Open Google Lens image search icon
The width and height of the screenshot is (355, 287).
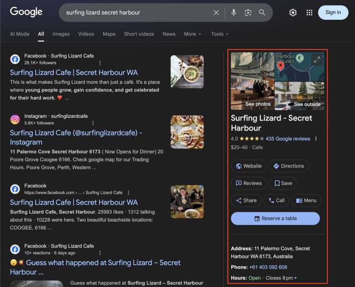coord(248,12)
